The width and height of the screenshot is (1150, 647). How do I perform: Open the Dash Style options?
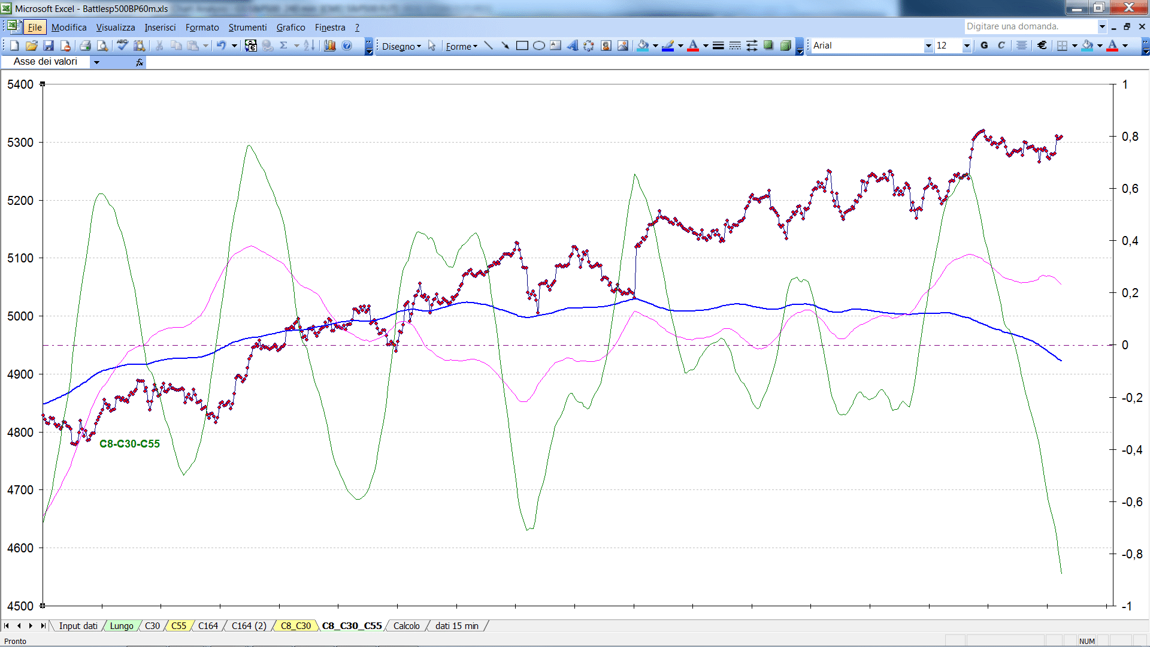pyautogui.click(x=735, y=46)
